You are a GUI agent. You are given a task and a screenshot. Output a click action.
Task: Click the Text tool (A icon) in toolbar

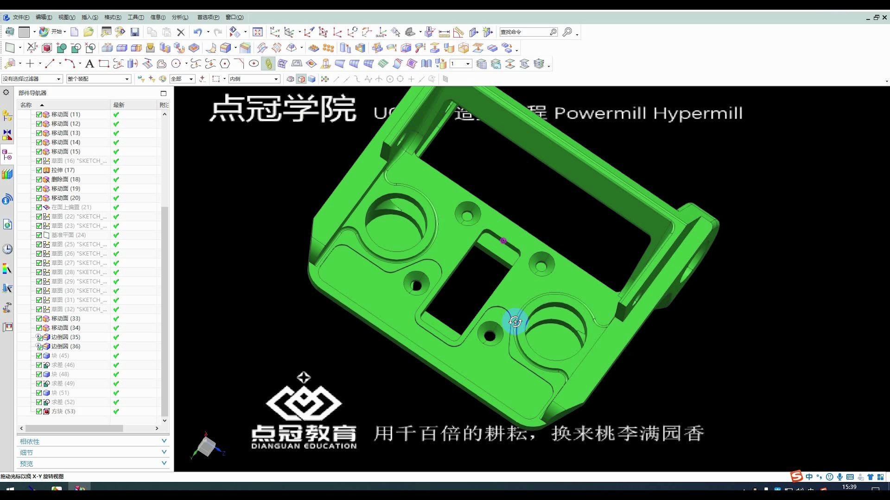coord(89,63)
